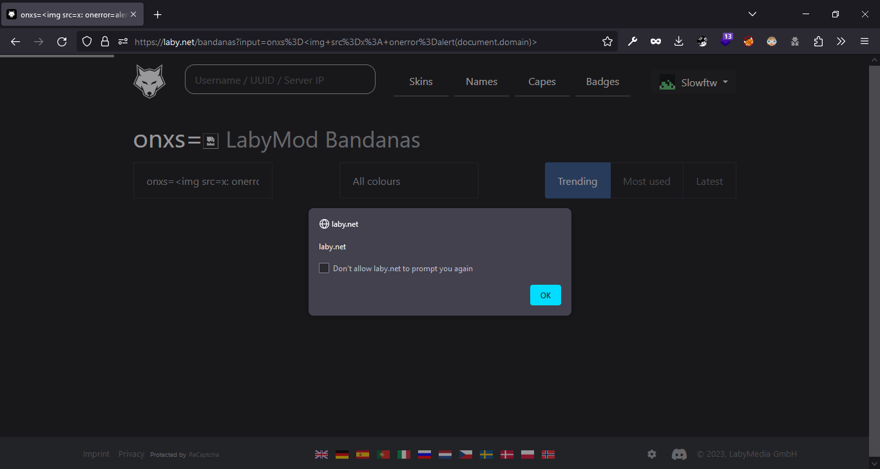
Task: List all tabs with the chevron button
Action: click(752, 14)
